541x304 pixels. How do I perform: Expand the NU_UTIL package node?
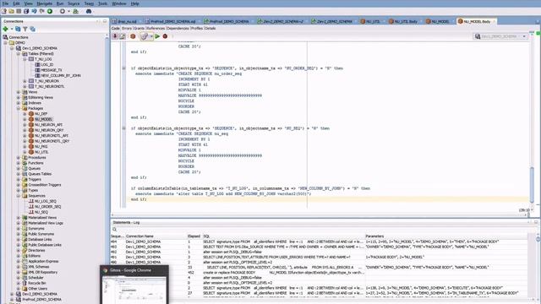[25, 152]
